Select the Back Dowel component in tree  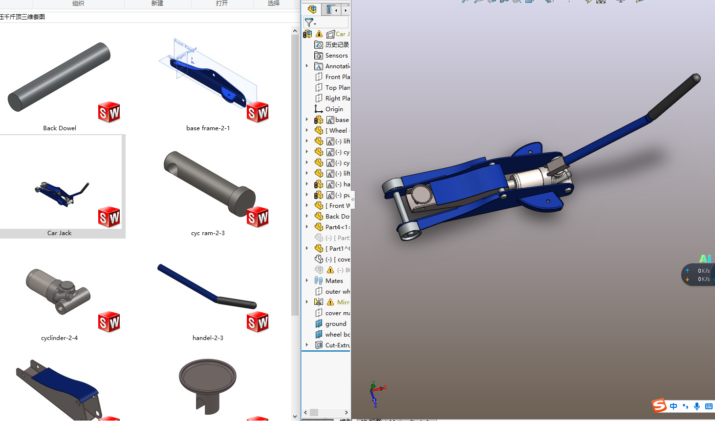tap(332, 217)
